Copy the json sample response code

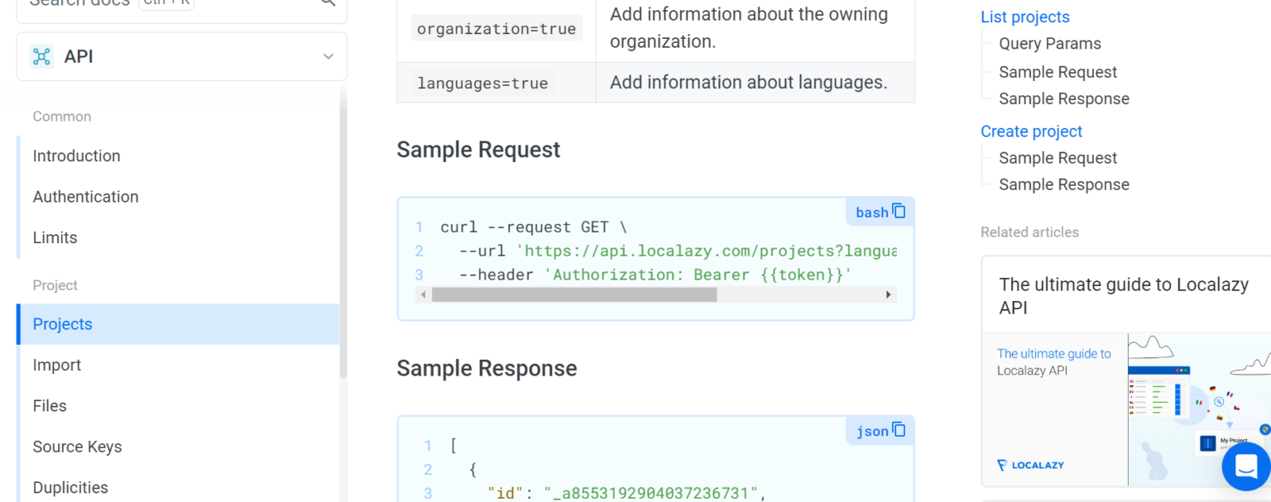(899, 430)
